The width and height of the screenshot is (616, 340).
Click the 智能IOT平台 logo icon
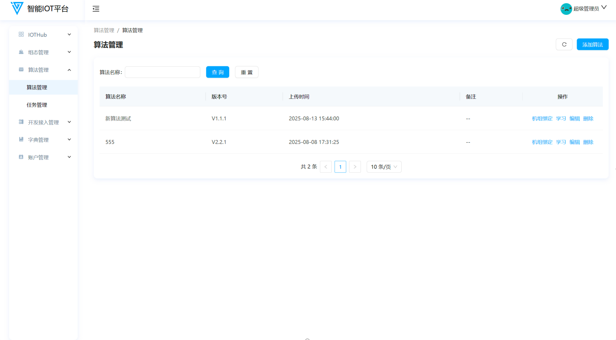pyautogui.click(x=17, y=8)
